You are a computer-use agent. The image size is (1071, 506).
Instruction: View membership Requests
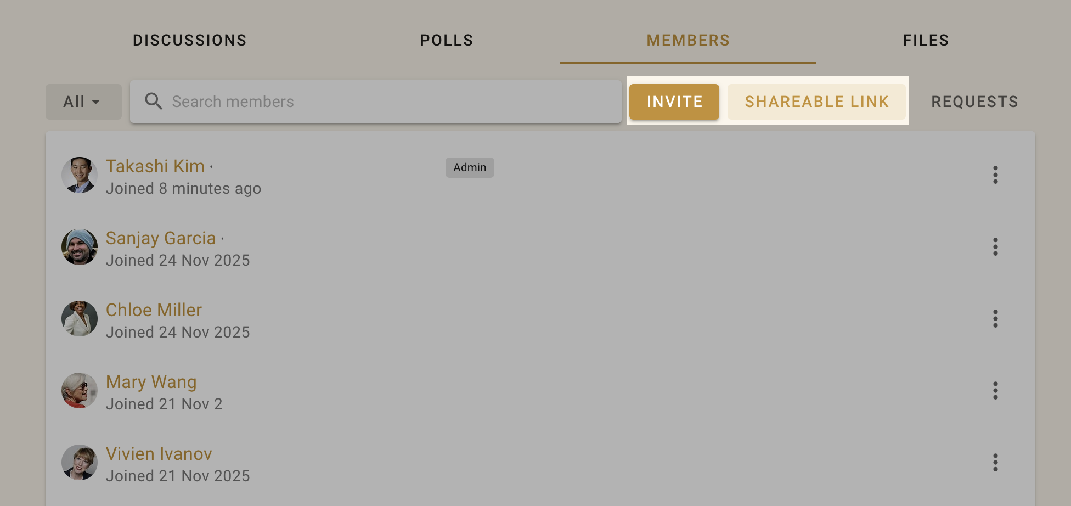click(x=975, y=102)
